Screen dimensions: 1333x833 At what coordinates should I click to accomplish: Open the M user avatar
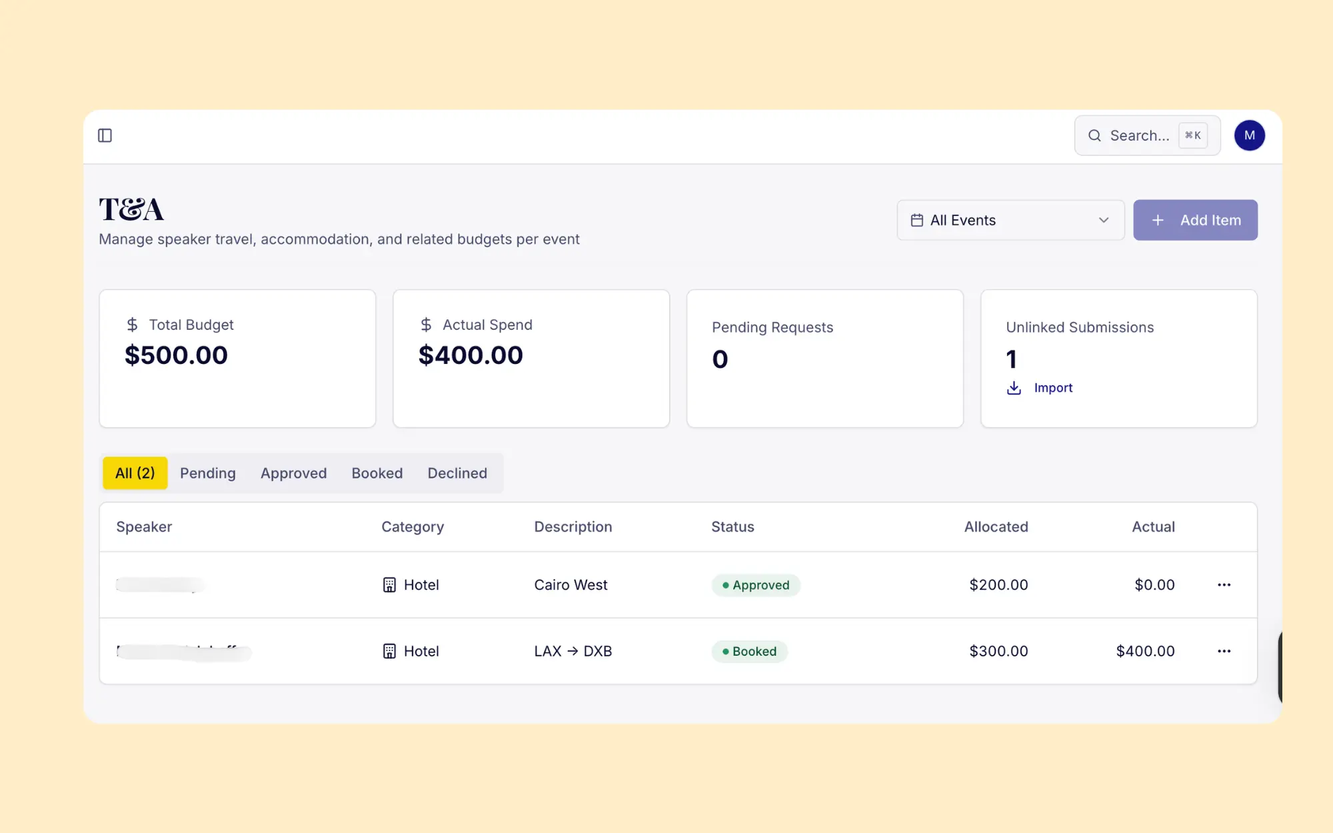[x=1249, y=135]
